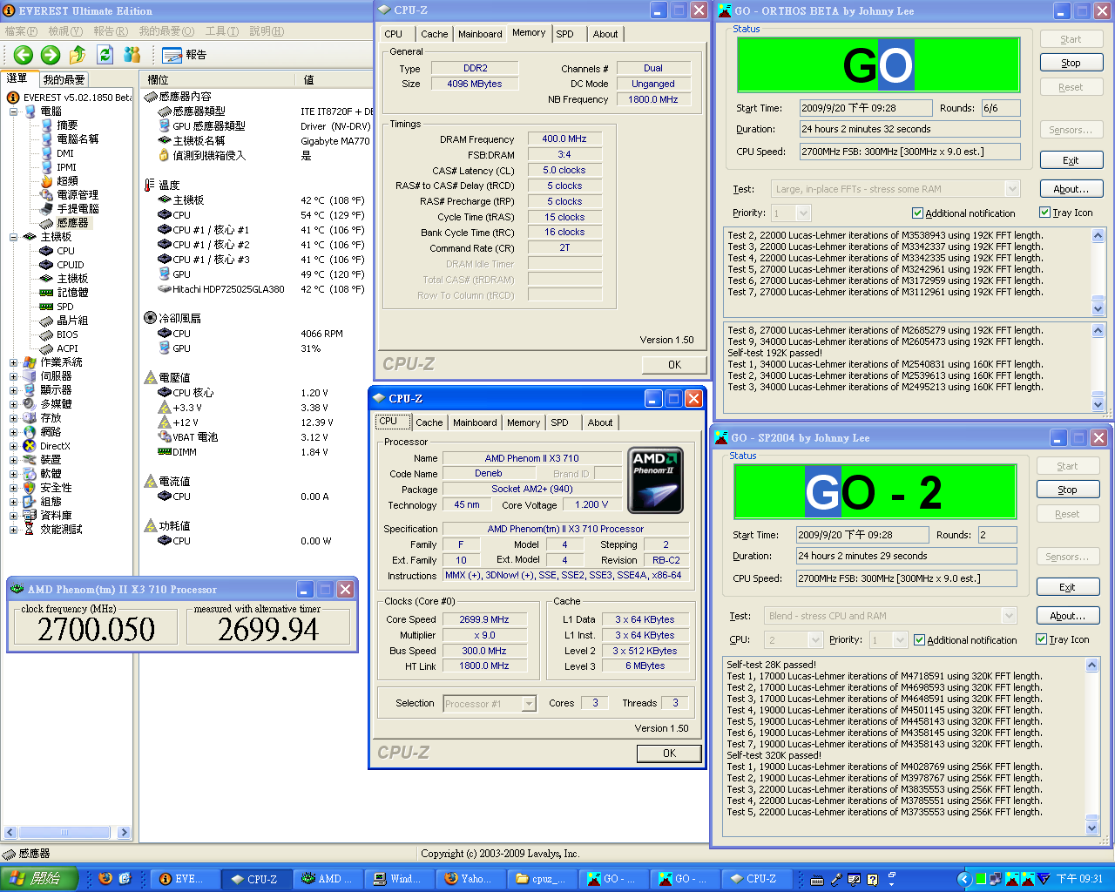This screenshot has width=1115, height=892.
Task: Click Stop button in SP2004 window
Action: pos(1068,490)
